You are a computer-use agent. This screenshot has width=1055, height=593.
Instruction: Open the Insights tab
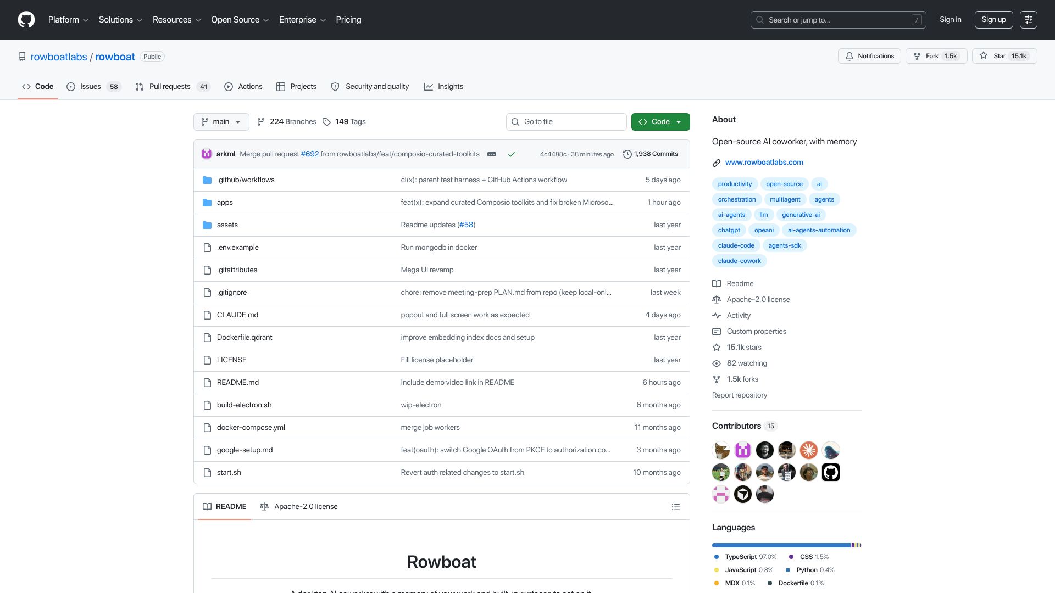[443, 87]
